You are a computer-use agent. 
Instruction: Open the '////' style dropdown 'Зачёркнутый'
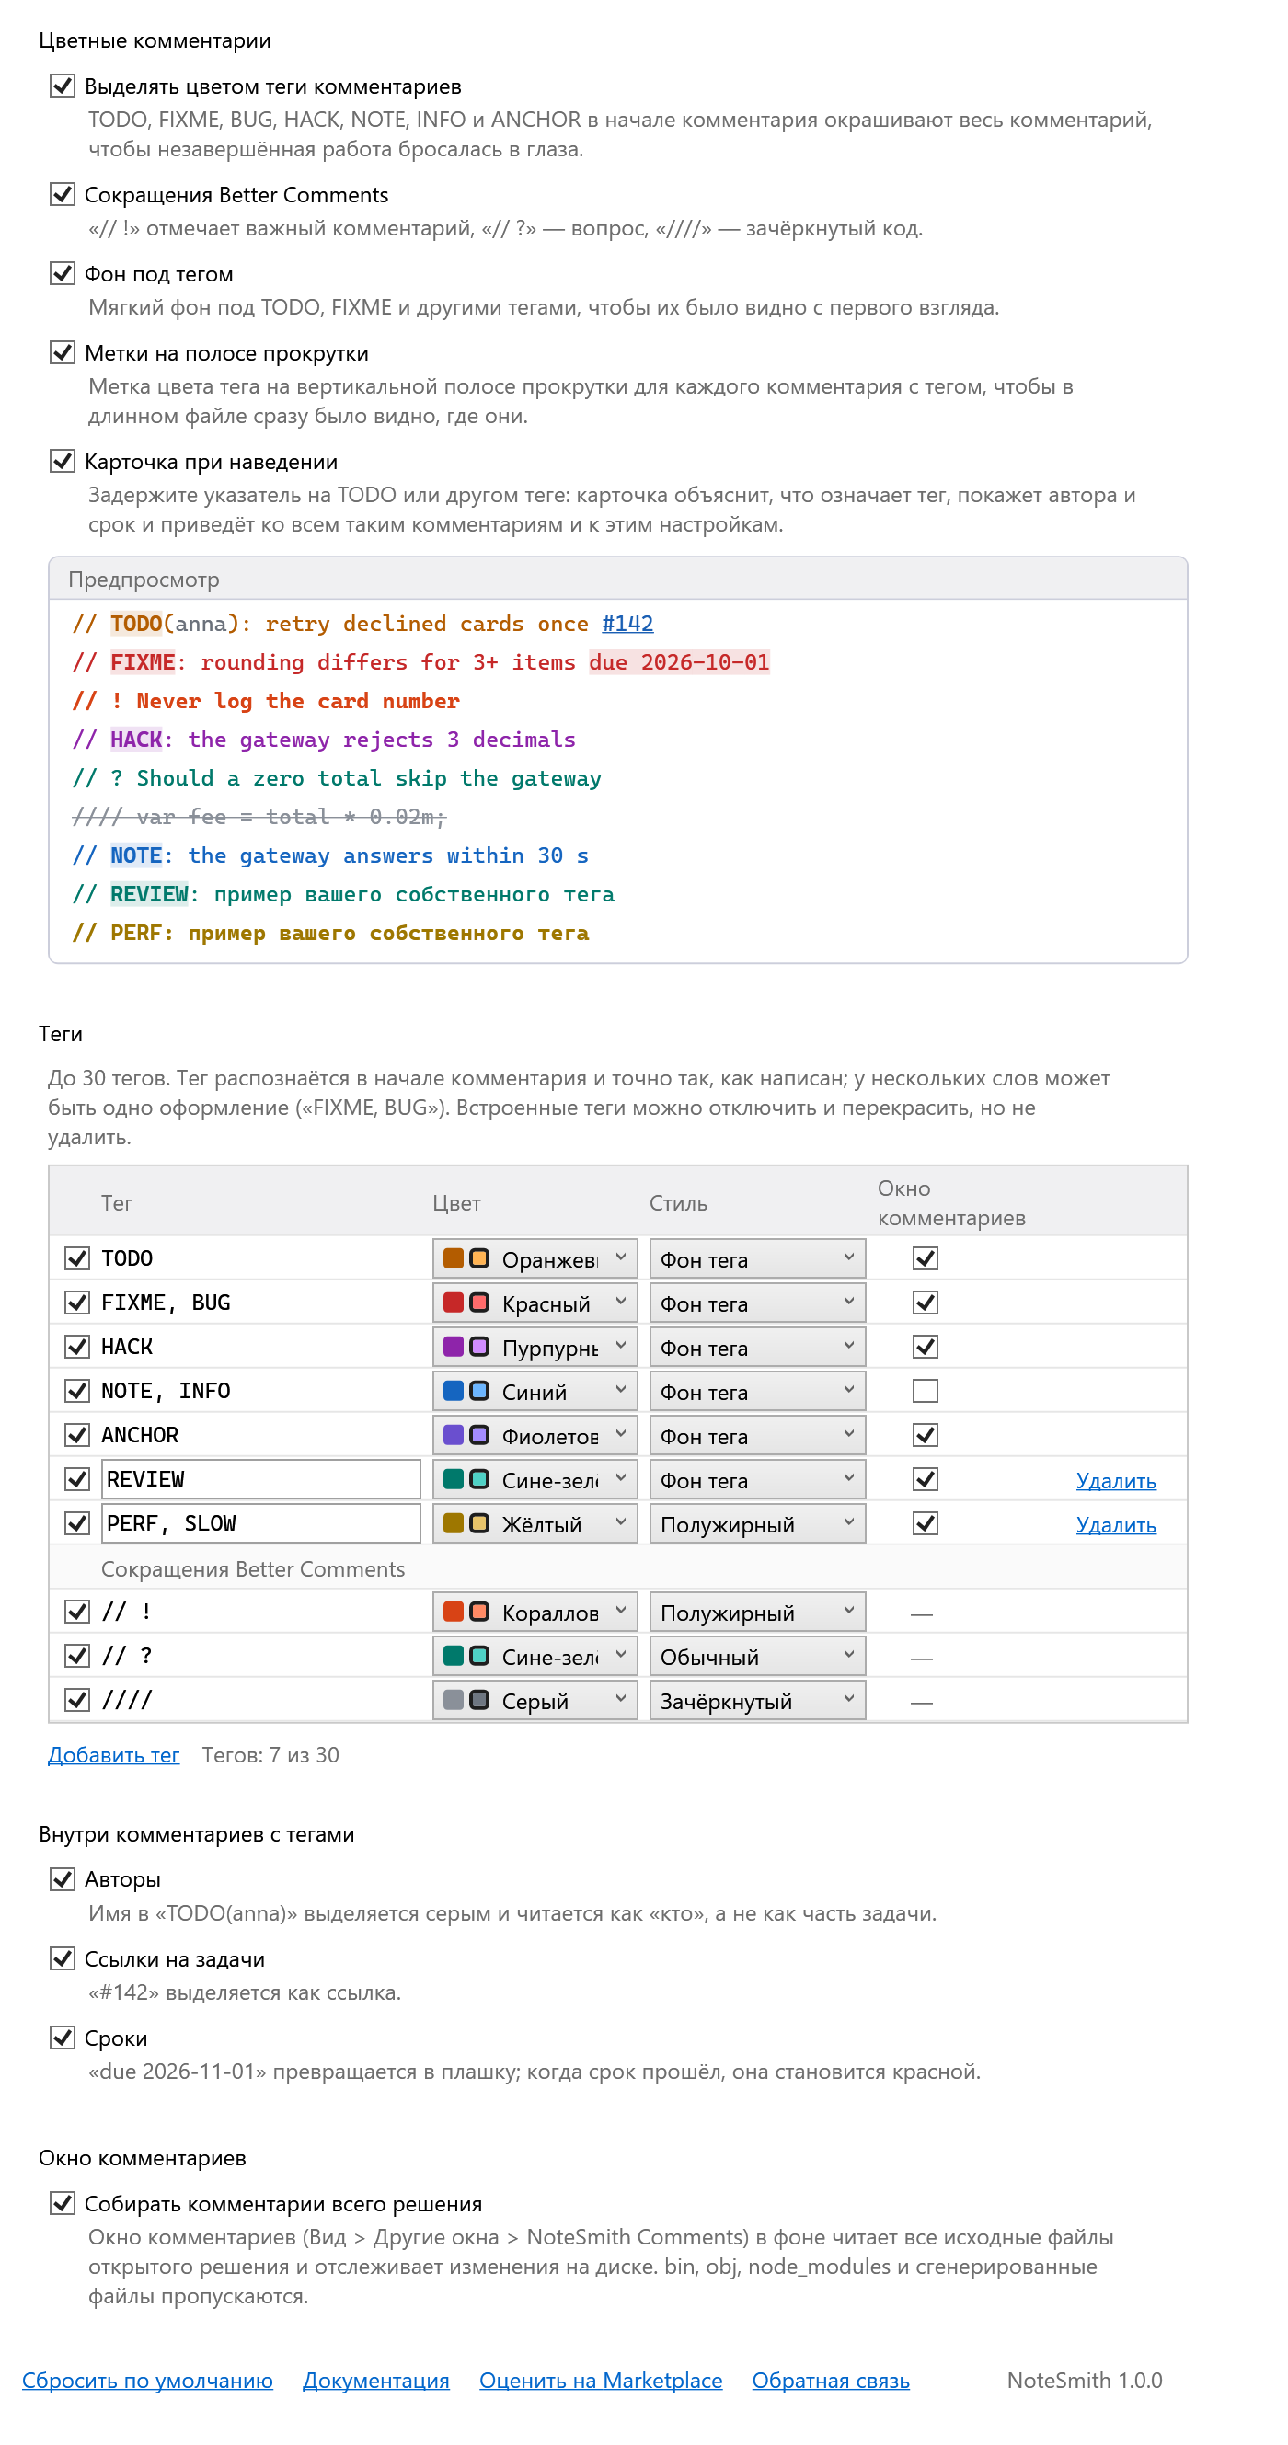click(x=757, y=1701)
